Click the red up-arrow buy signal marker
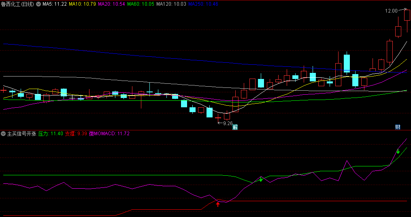This screenshot has width=411, height=217. click(218, 204)
